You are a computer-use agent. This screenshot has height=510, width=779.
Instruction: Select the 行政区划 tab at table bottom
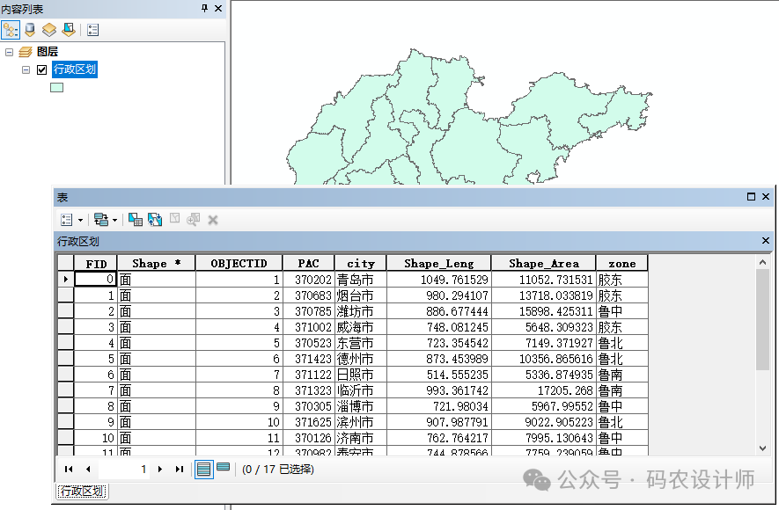pos(81,492)
